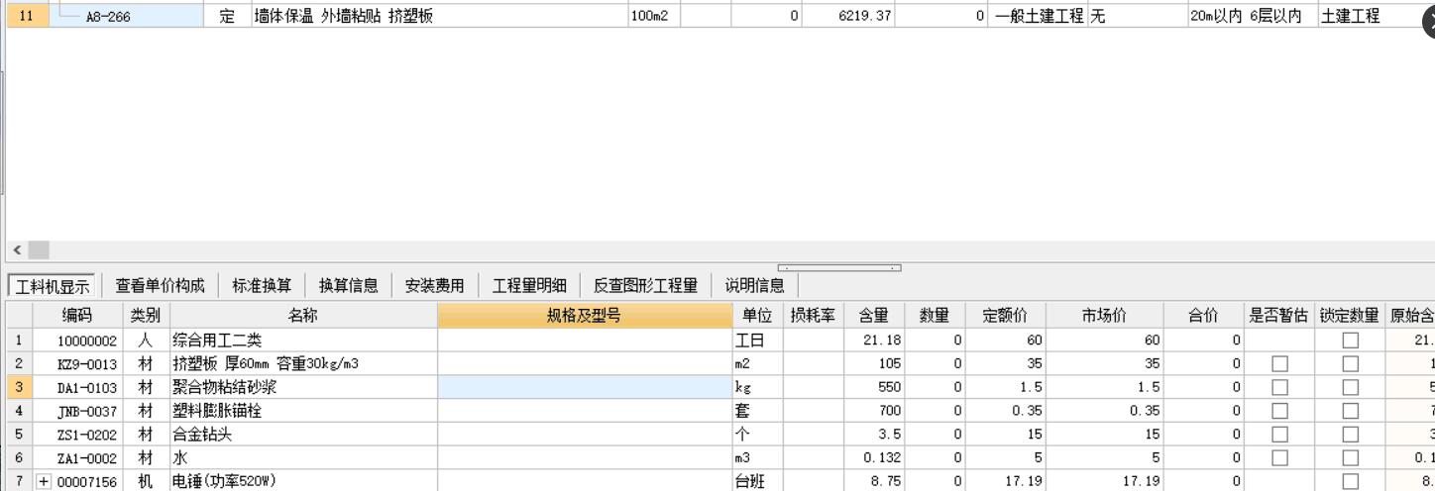The height and width of the screenshot is (491, 1435).
Task: Select the A8-266 quota item
Action: (108, 16)
